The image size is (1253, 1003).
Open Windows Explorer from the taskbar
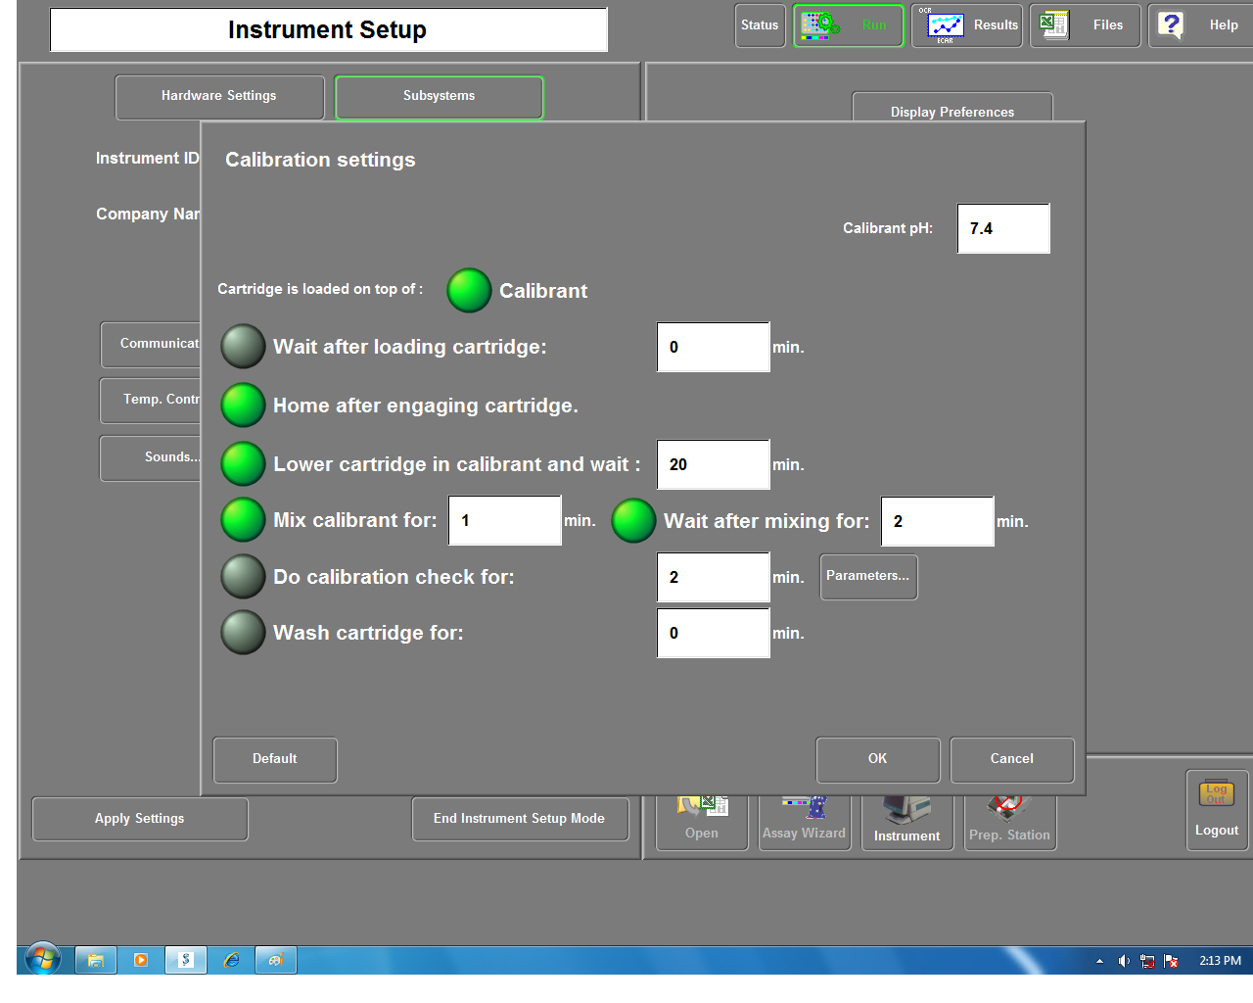tap(96, 960)
